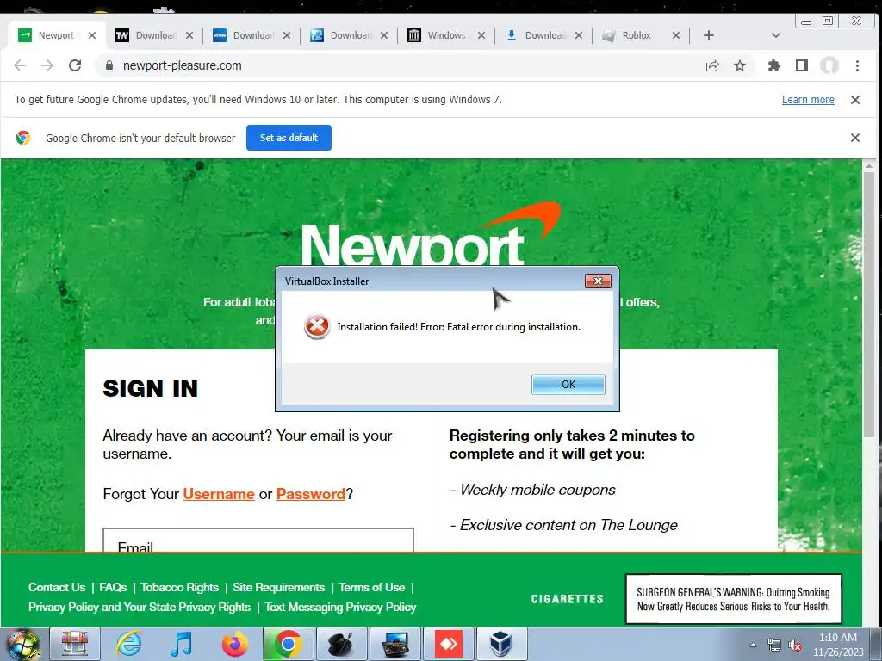Open the VirtualBox cube taskbar icon
882x661 pixels.
pos(501,644)
